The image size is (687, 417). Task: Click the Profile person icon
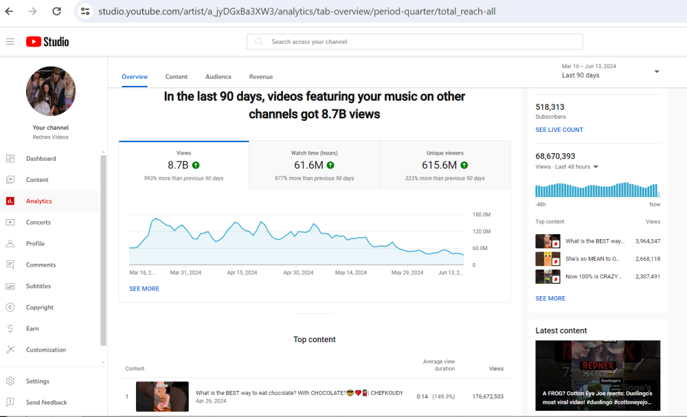[10, 244]
